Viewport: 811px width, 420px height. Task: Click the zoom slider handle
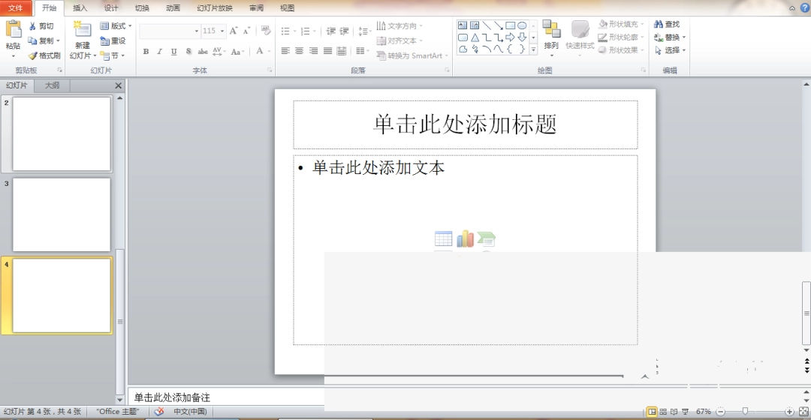(745, 411)
